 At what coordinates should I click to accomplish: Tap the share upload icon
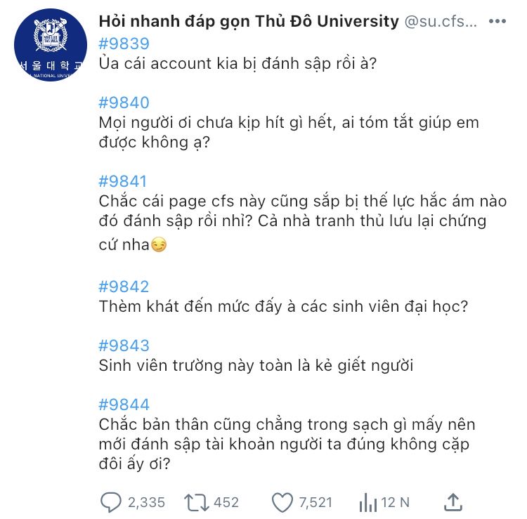pyautogui.click(x=453, y=502)
